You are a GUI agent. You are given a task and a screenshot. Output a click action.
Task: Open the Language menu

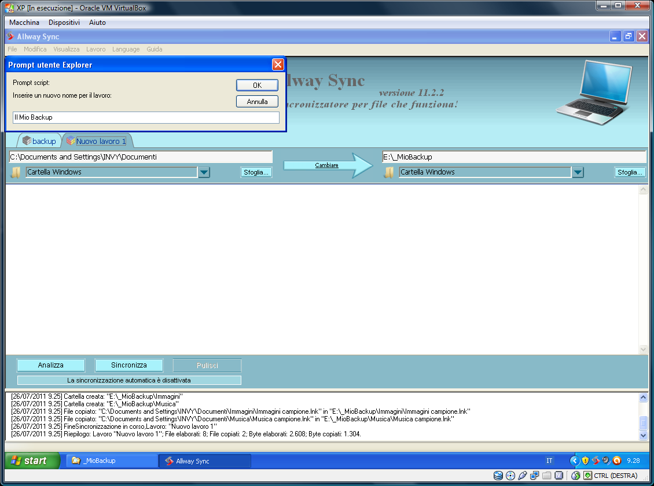[126, 49]
